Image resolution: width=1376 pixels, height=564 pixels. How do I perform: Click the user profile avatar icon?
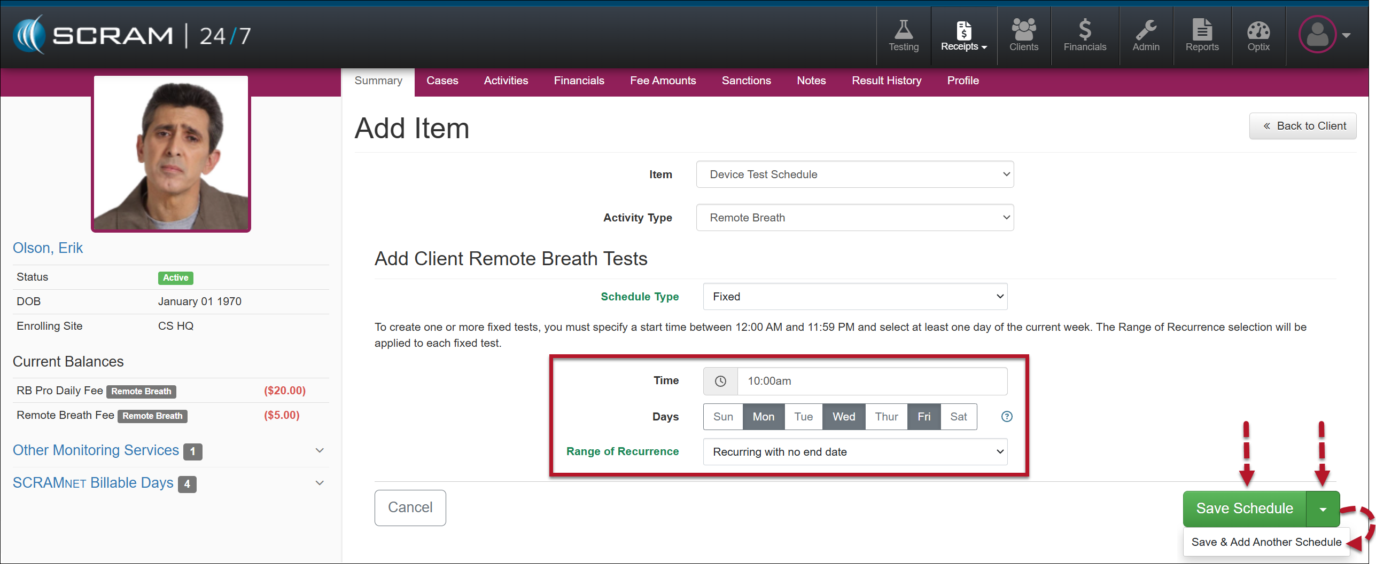pyautogui.click(x=1317, y=35)
